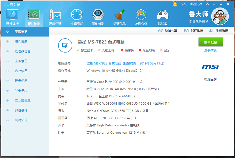Open 处理器信息 sidebar item
This screenshot has width=235, height=158.
pos(25,51)
